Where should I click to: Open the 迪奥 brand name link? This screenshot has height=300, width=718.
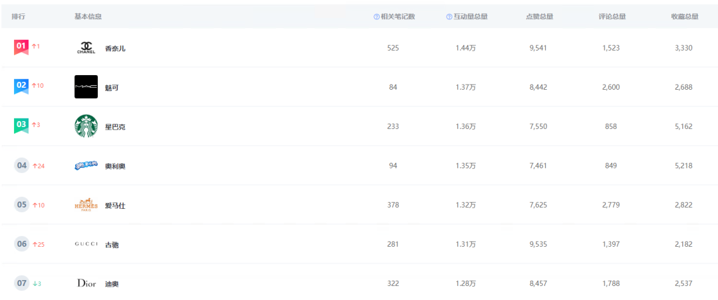pos(112,285)
